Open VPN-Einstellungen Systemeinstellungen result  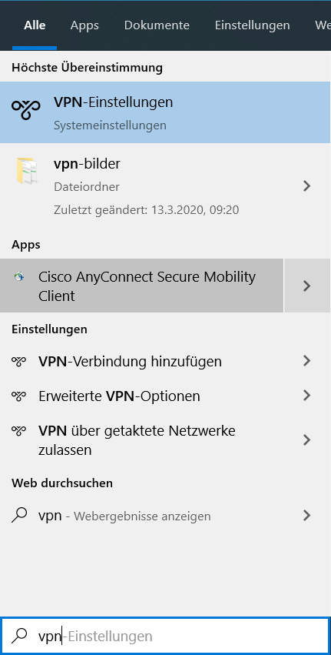tap(165, 112)
